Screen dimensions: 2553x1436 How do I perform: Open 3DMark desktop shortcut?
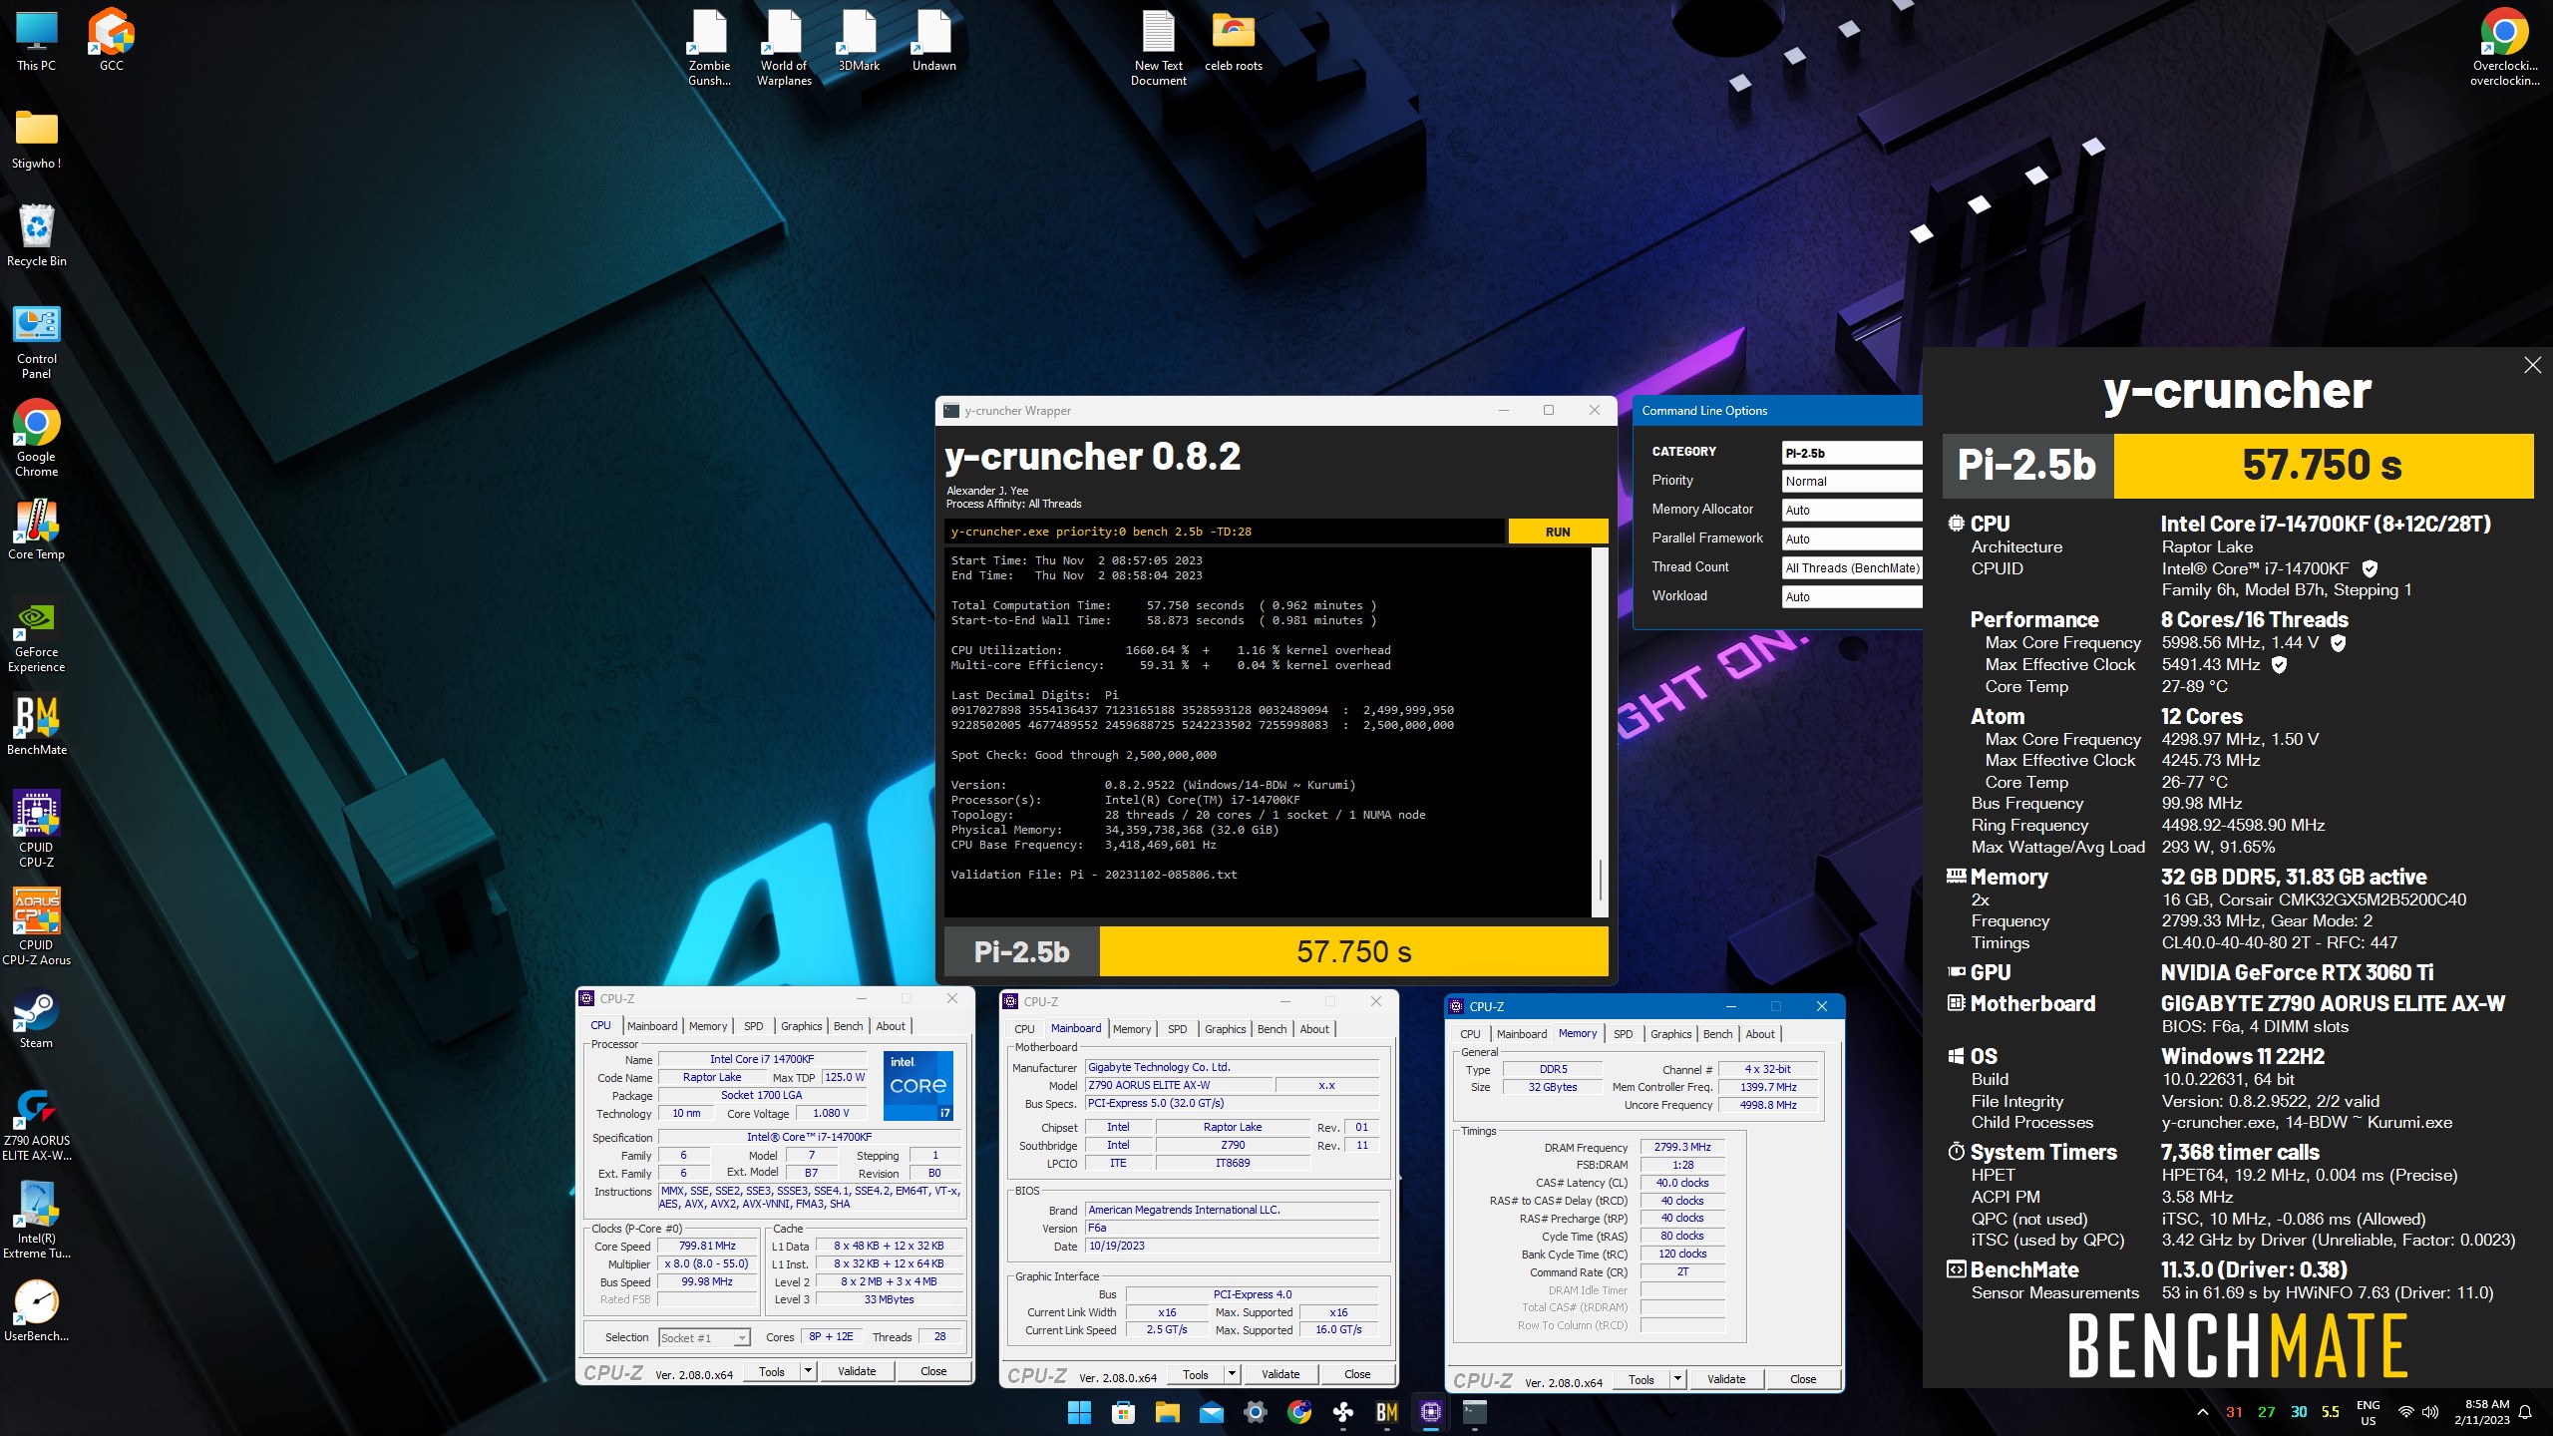(859, 40)
